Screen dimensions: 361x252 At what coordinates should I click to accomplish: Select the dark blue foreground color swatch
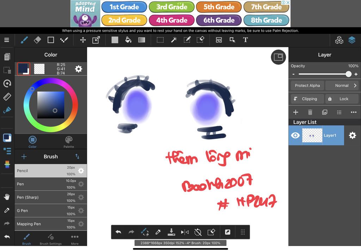click(24, 69)
